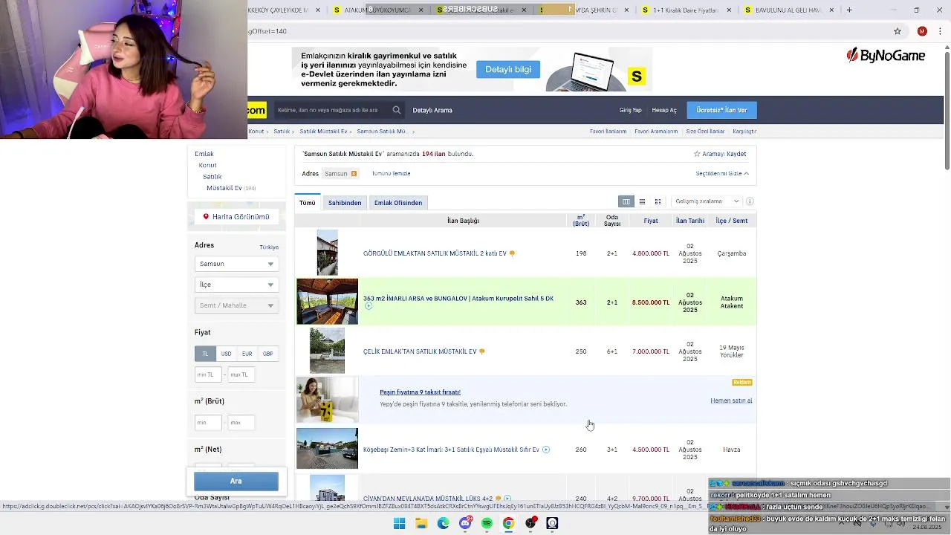Open Google Chrome from taskbar
Viewport: 951px width, 535px height.
click(508, 523)
